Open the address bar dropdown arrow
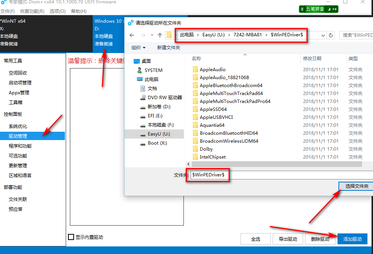The image size is (373, 254). click(x=323, y=35)
